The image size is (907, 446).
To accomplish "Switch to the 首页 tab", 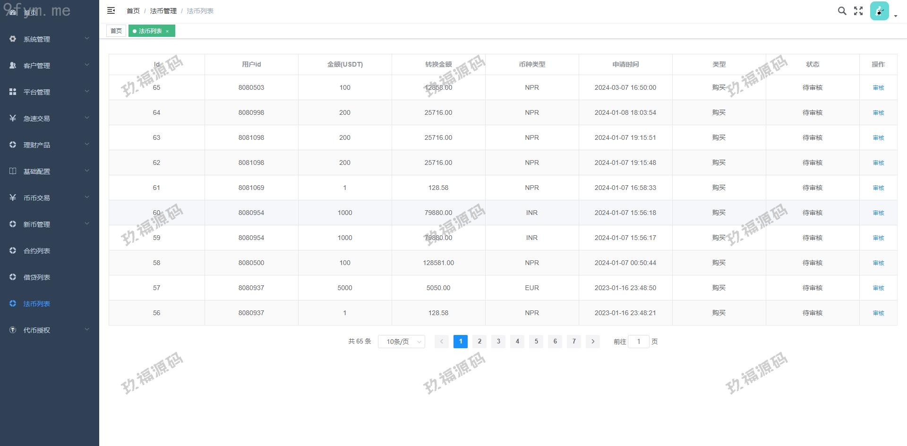I will [116, 31].
